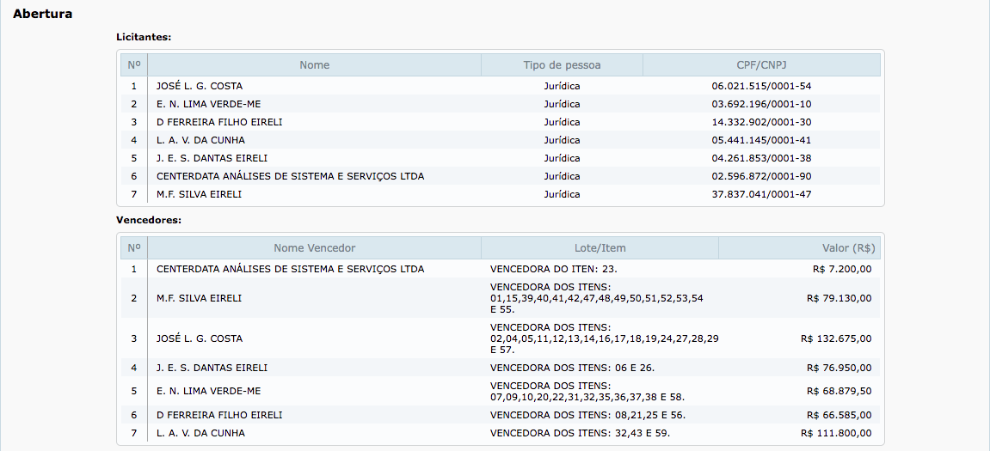Click the Tipo de pessoa column header
Image resolution: width=990 pixels, height=451 pixels.
pyautogui.click(x=562, y=65)
